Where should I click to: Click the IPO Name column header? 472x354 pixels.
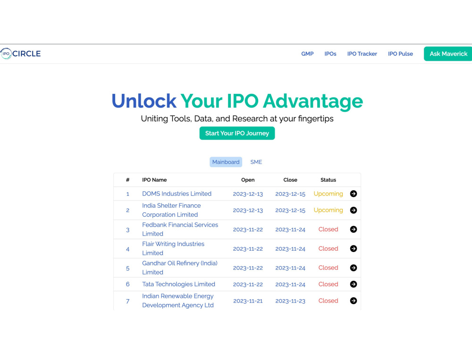pyautogui.click(x=154, y=180)
